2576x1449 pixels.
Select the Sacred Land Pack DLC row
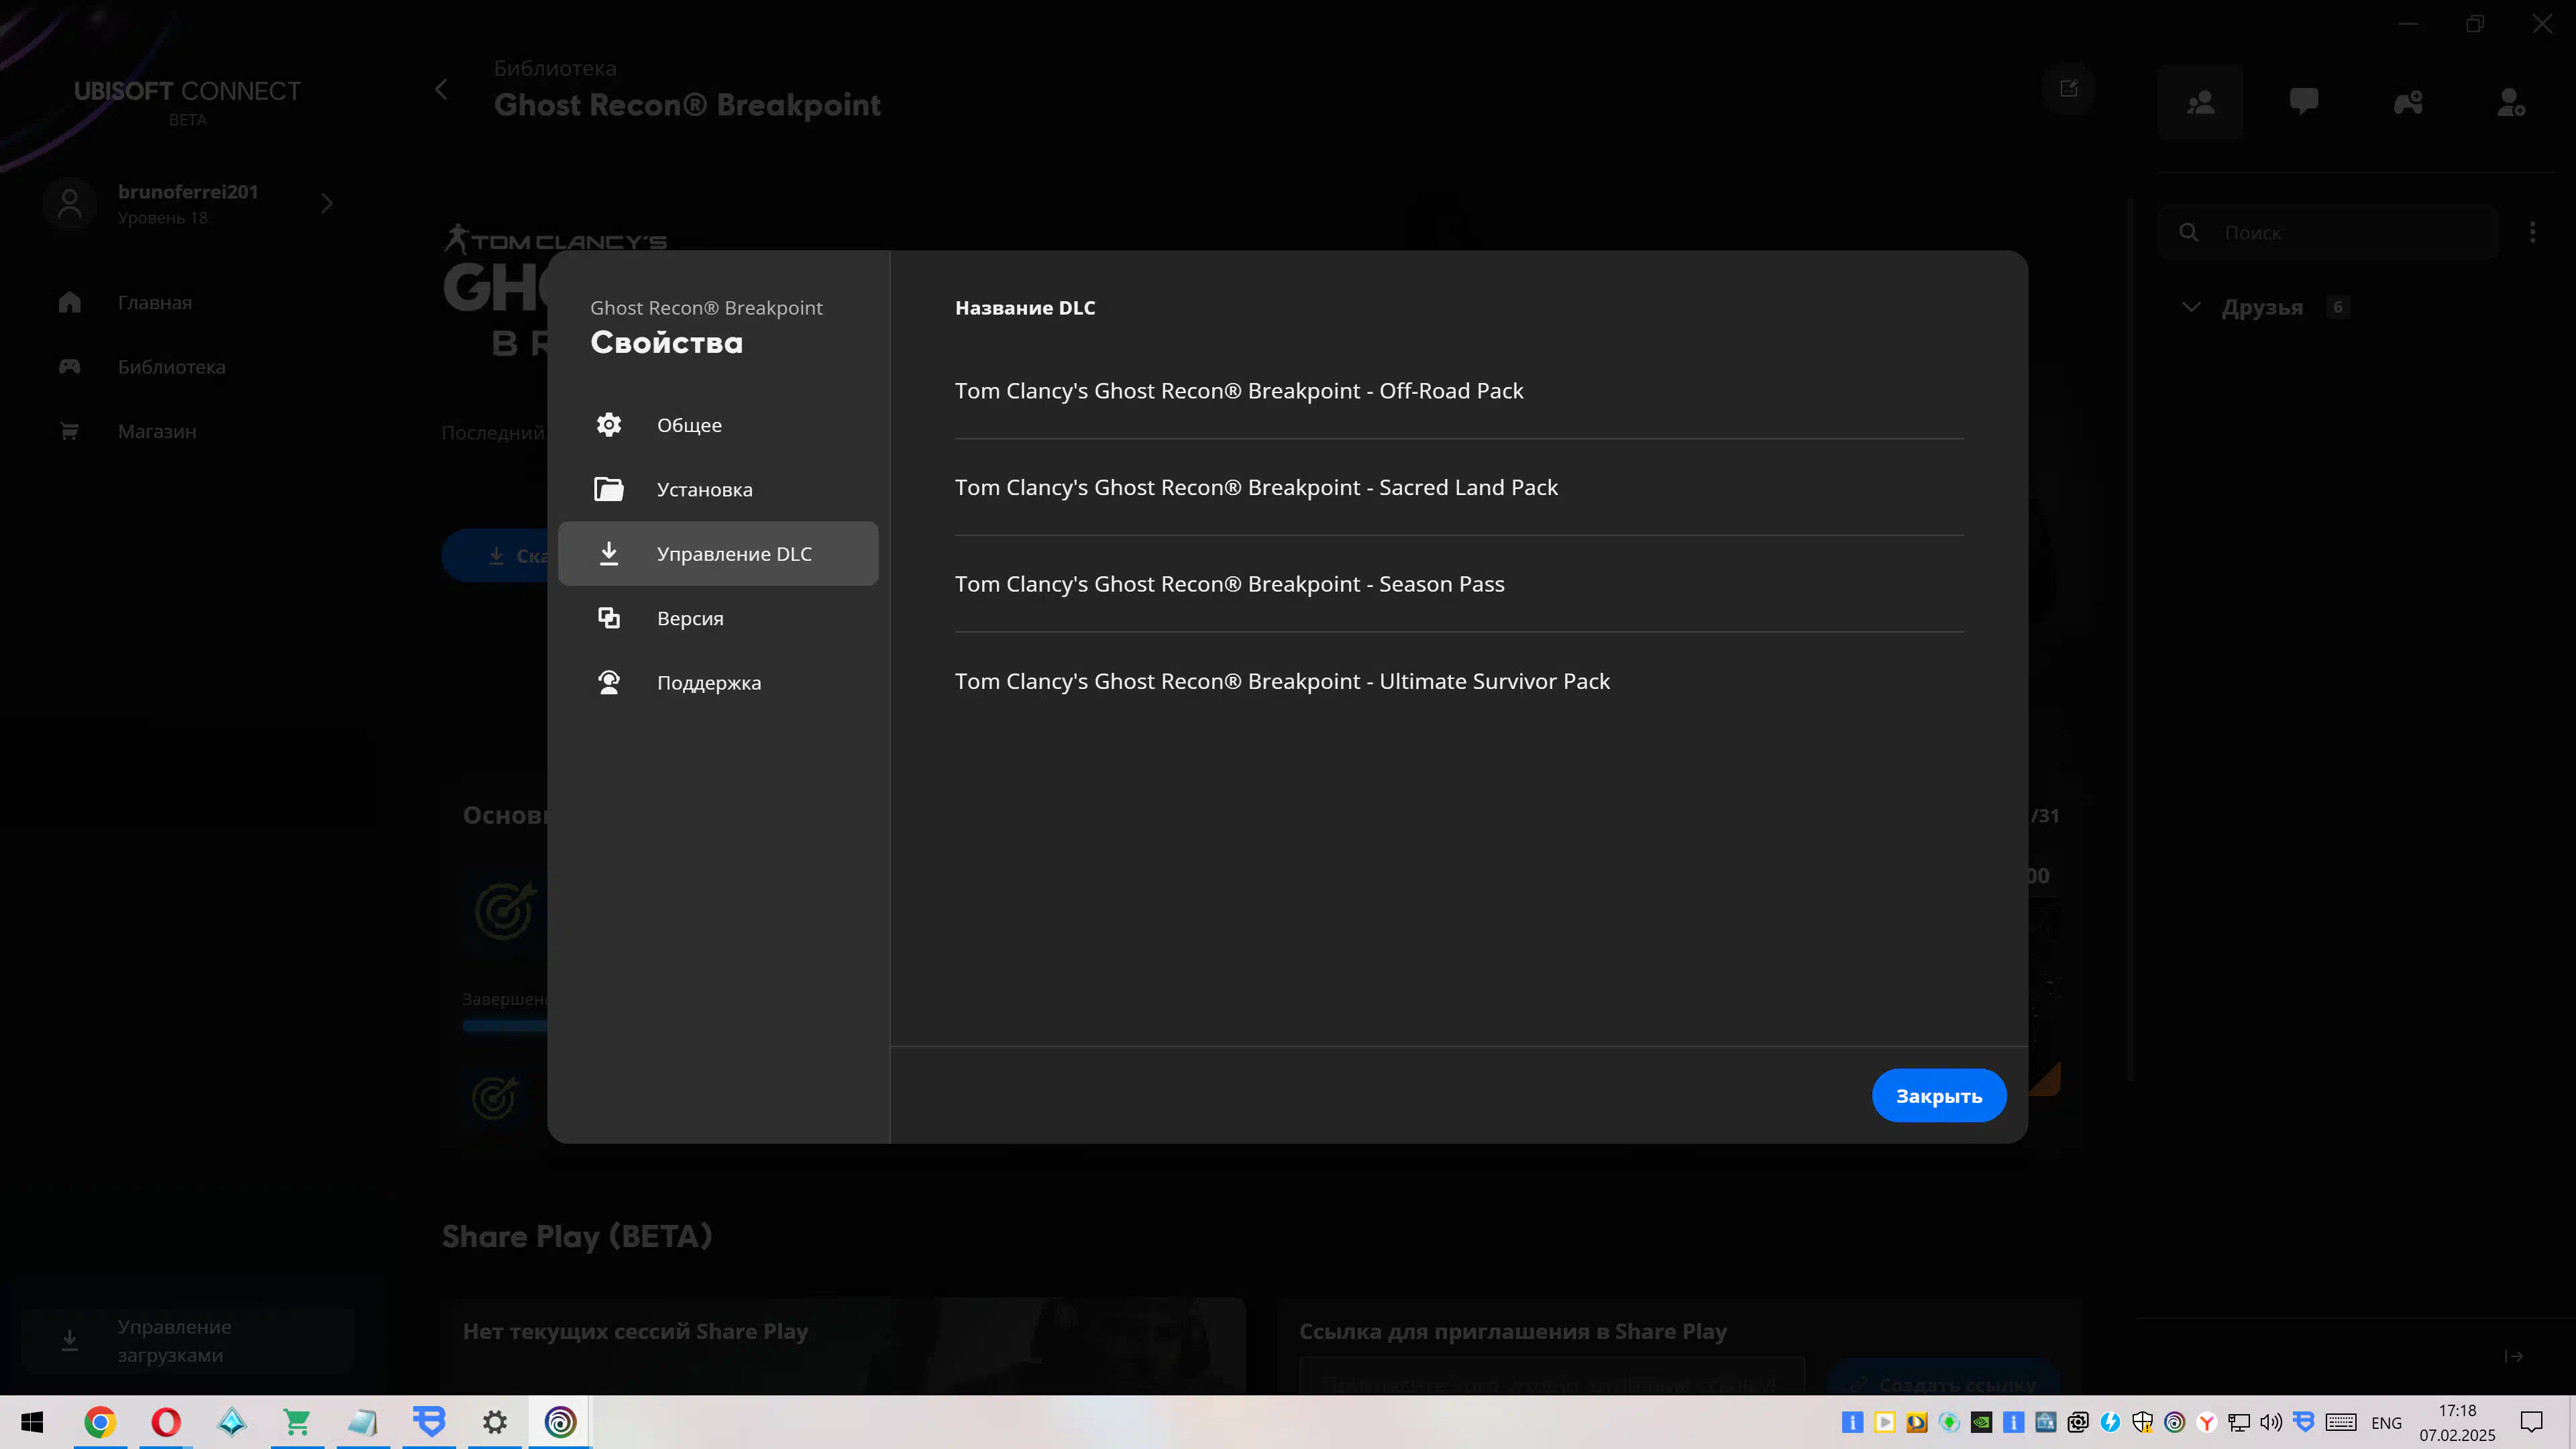(x=1459, y=487)
